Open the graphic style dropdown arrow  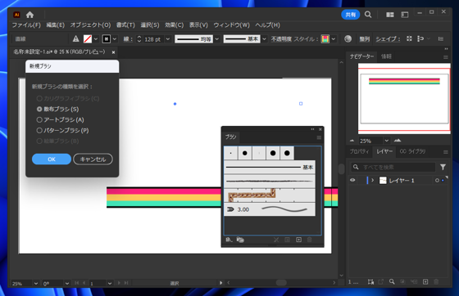tap(333, 38)
